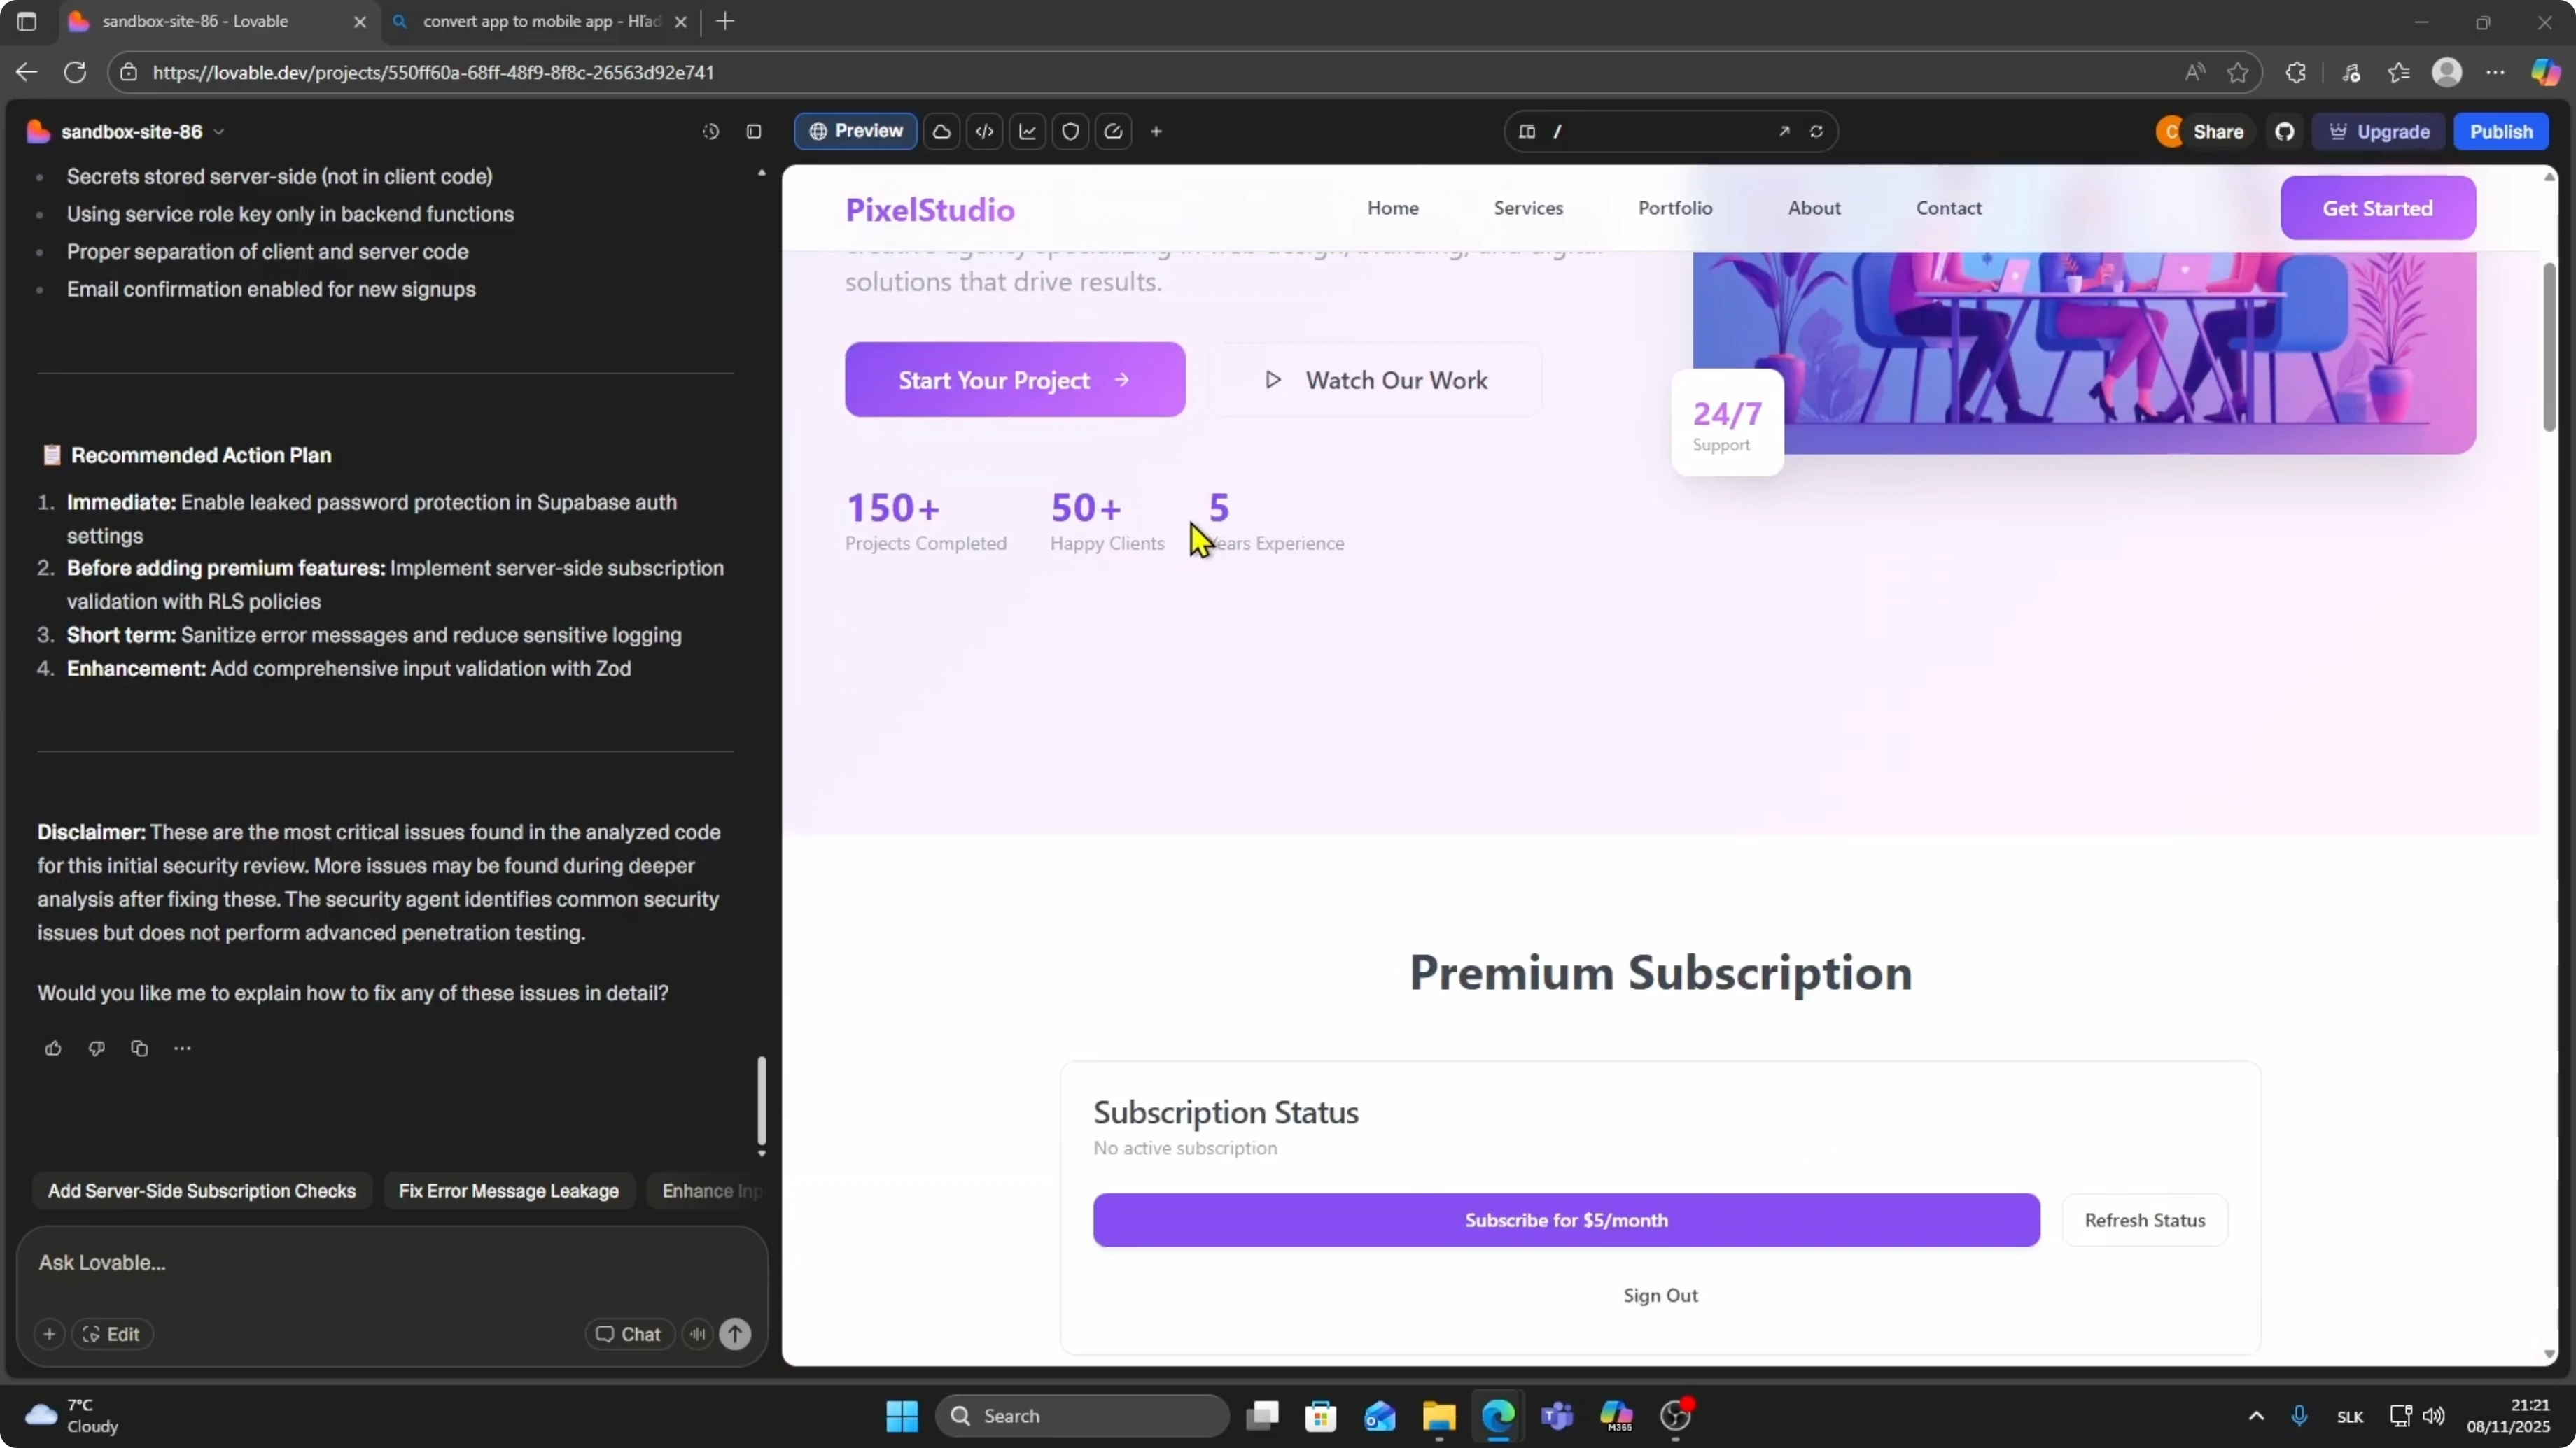
Task: Select Add Server-Side Subscription Checks suggestion
Action: (x=202, y=1191)
